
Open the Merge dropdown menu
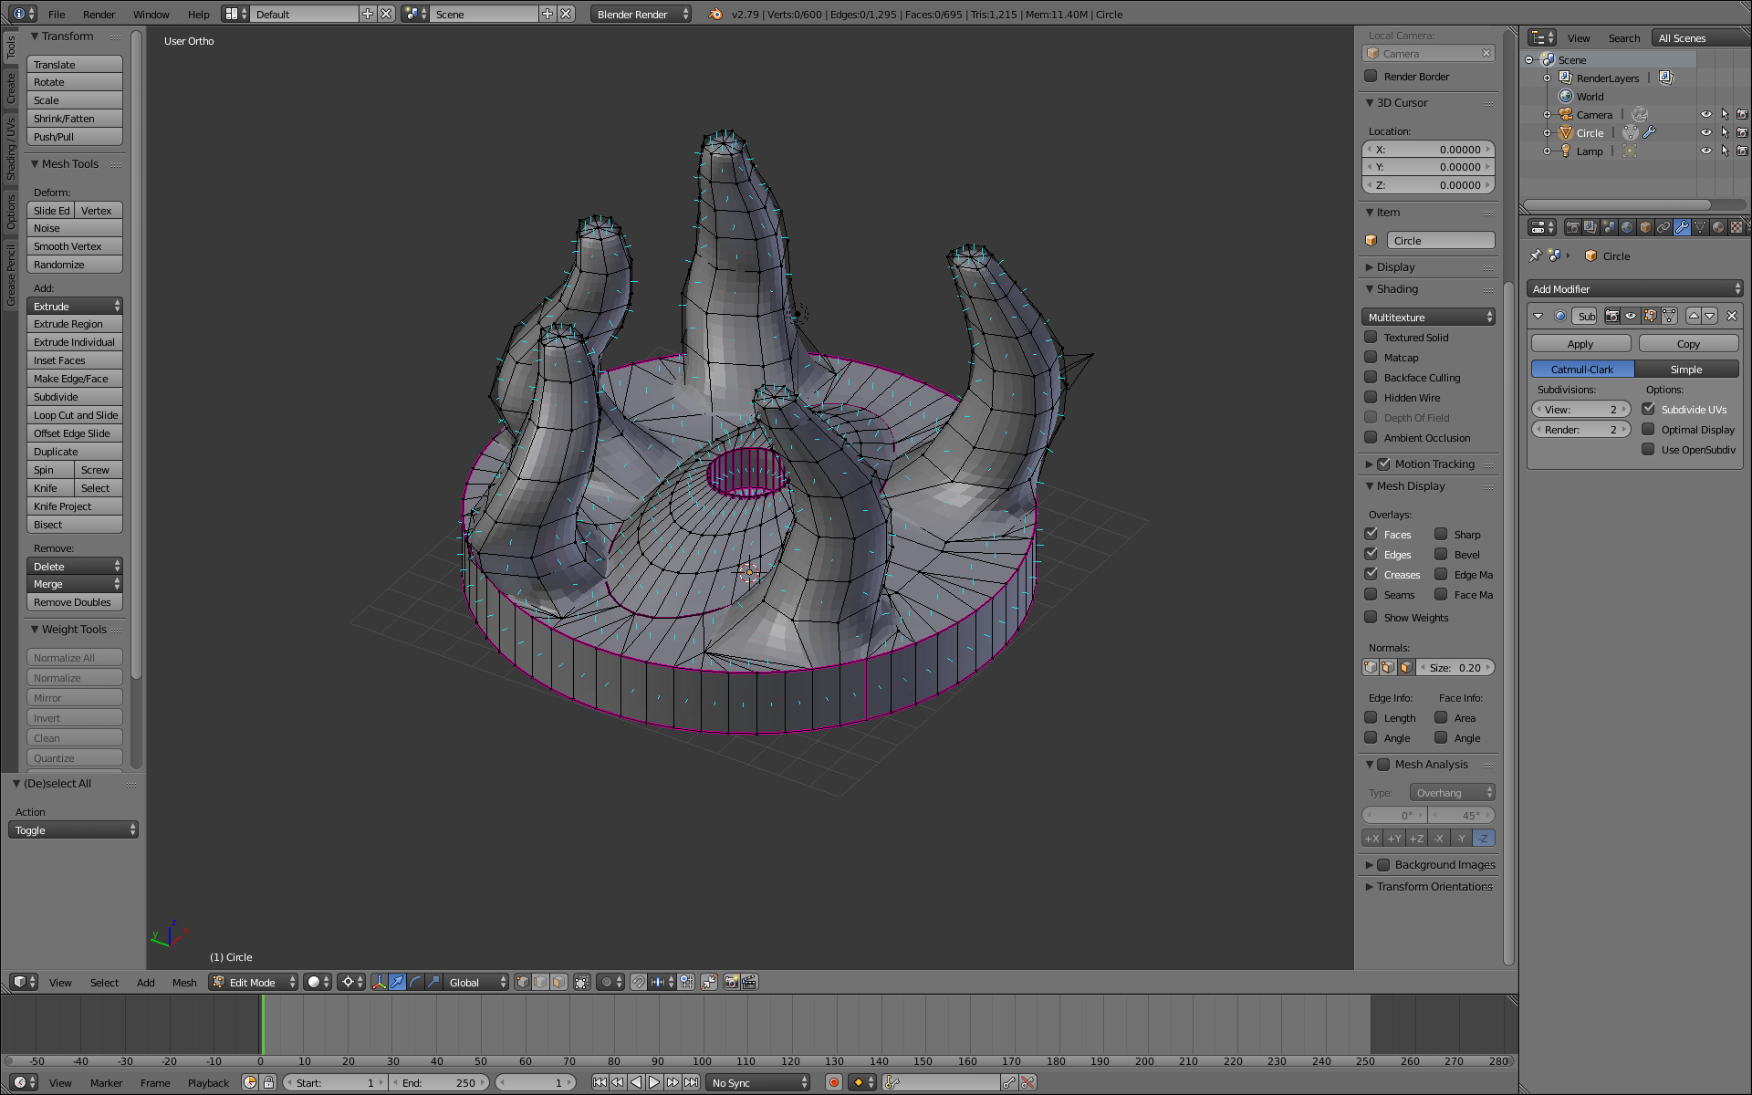tap(75, 584)
